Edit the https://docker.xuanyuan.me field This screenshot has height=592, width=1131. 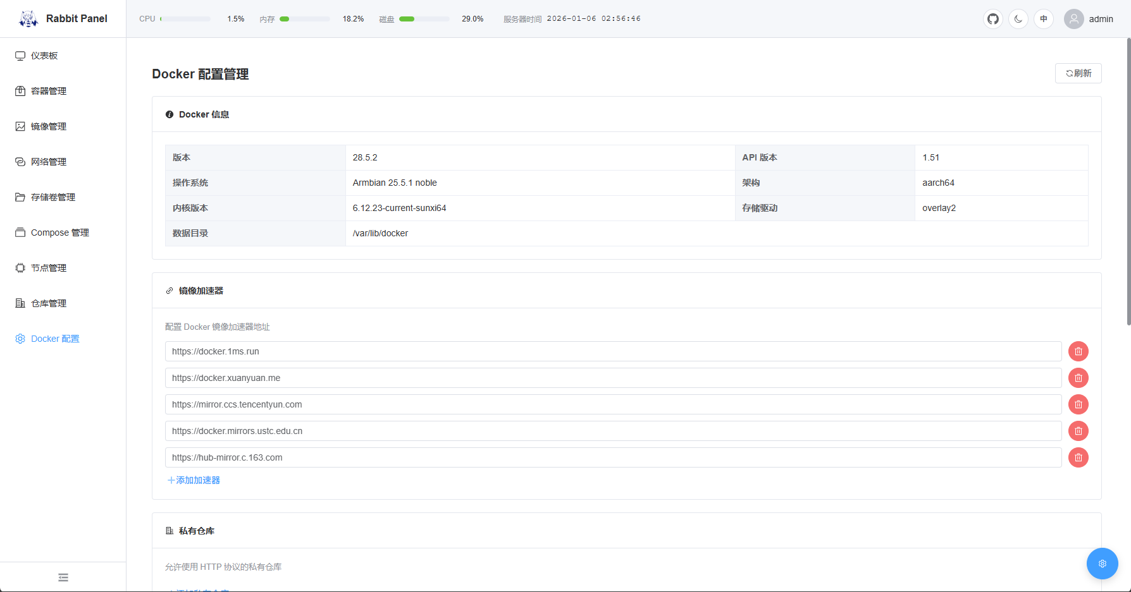pyautogui.click(x=614, y=378)
